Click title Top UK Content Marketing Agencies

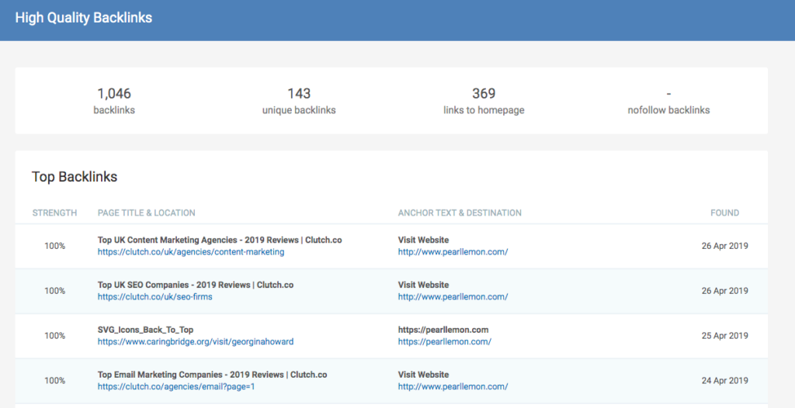(x=220, y=240)
